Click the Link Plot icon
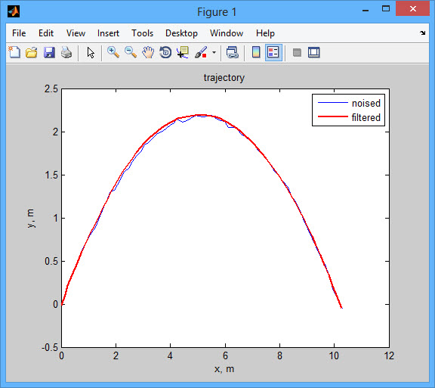Screen dimensions: 435x388 click(232, 52)
